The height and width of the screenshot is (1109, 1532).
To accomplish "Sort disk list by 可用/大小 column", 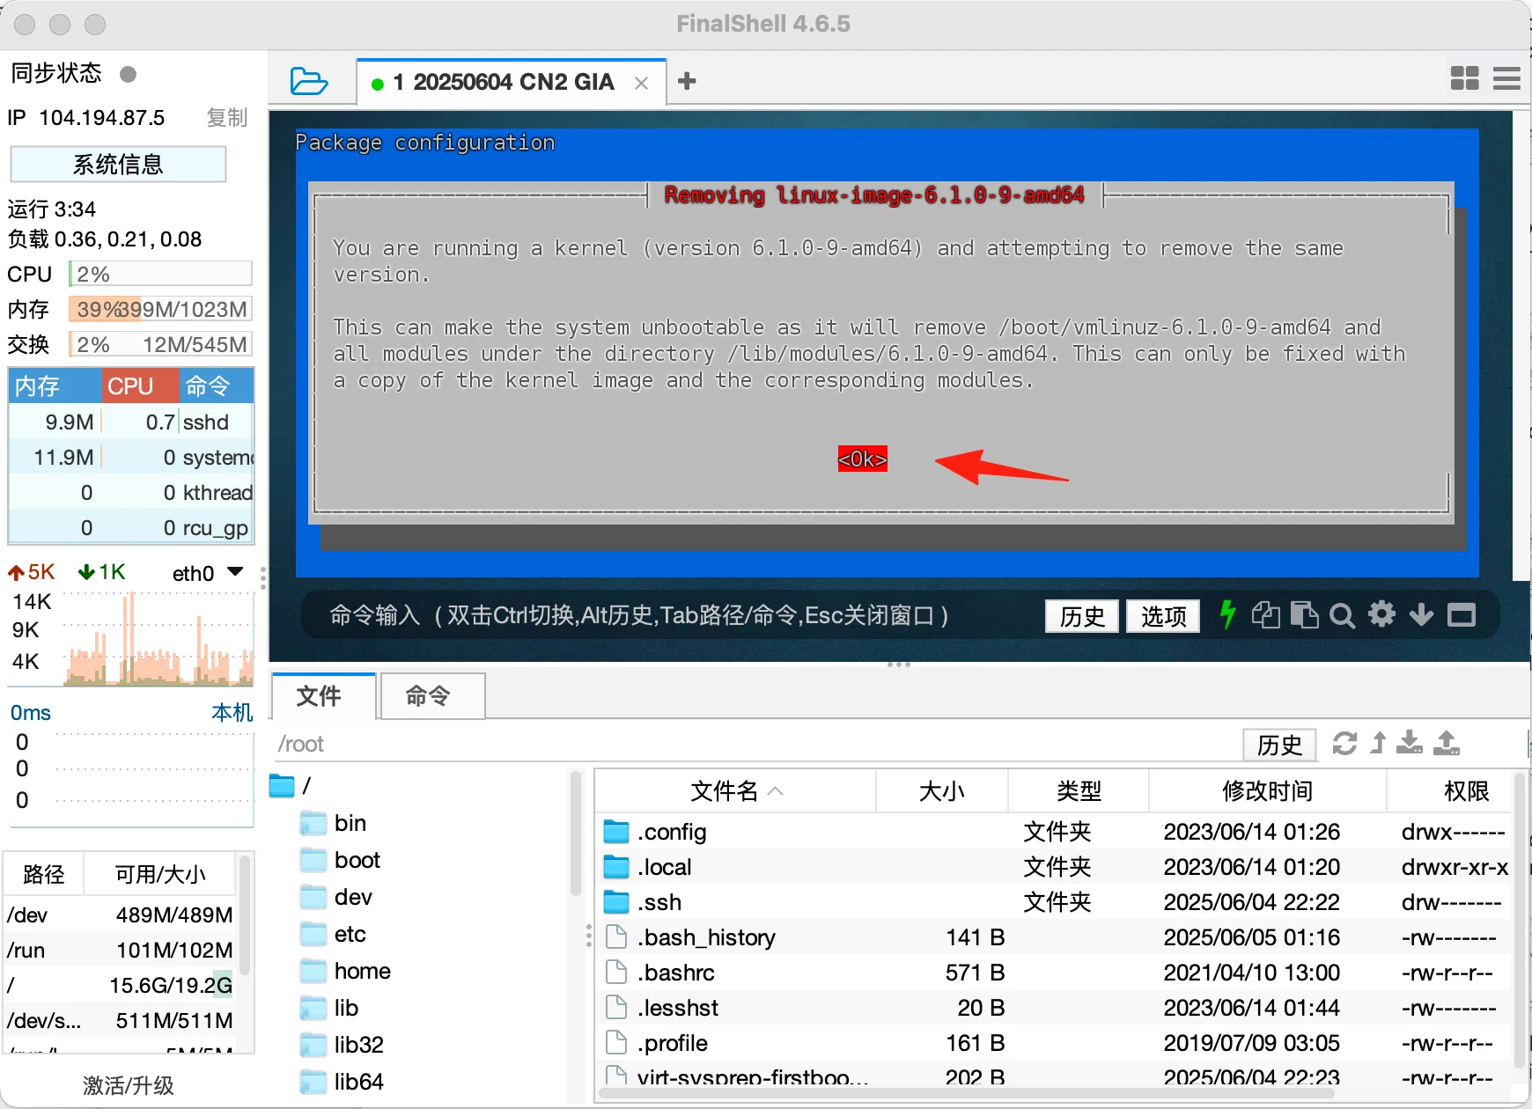I will tap(160, 874).
